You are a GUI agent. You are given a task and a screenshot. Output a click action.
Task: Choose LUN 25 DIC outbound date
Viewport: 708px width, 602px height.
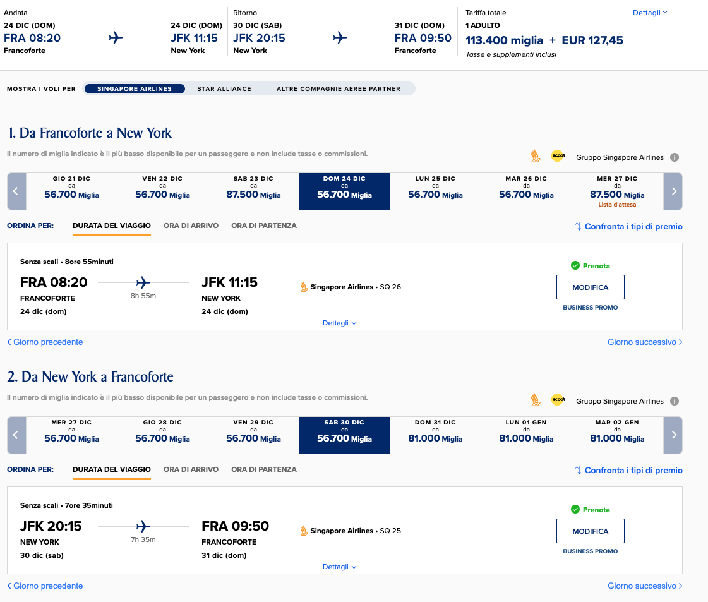click(435, 191)
